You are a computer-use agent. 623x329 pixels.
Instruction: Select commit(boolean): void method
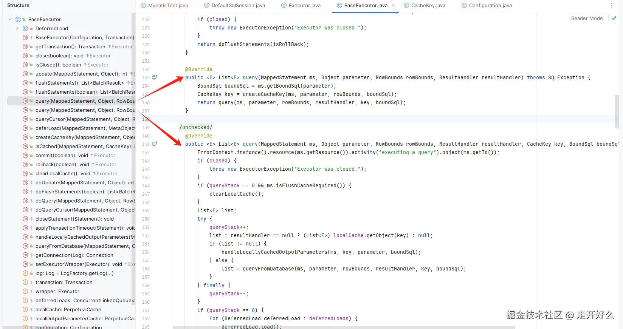pos(62,155)
